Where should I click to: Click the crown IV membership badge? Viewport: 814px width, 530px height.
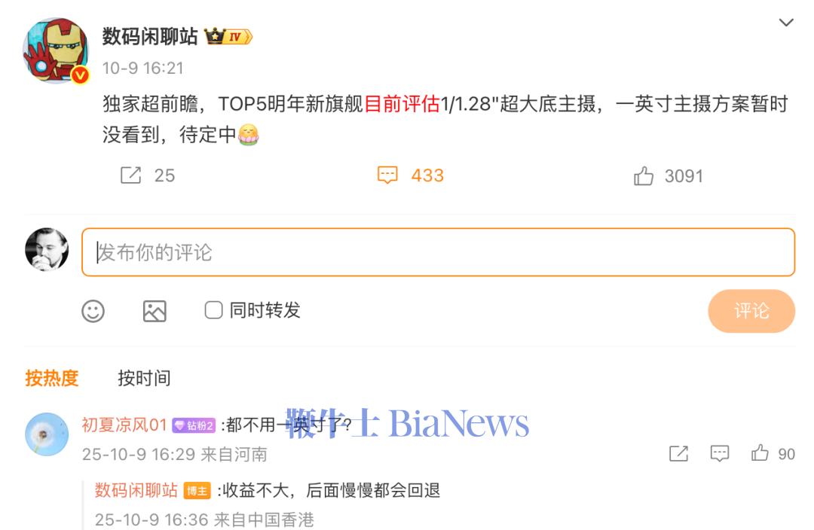pos(228,37)
